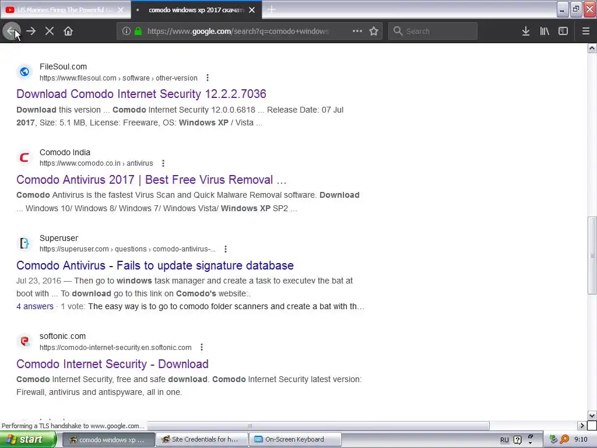Open the Downloads panel
Image resolution: width=597 pixels, height=448 pixels.
click(x=526, y=32)
